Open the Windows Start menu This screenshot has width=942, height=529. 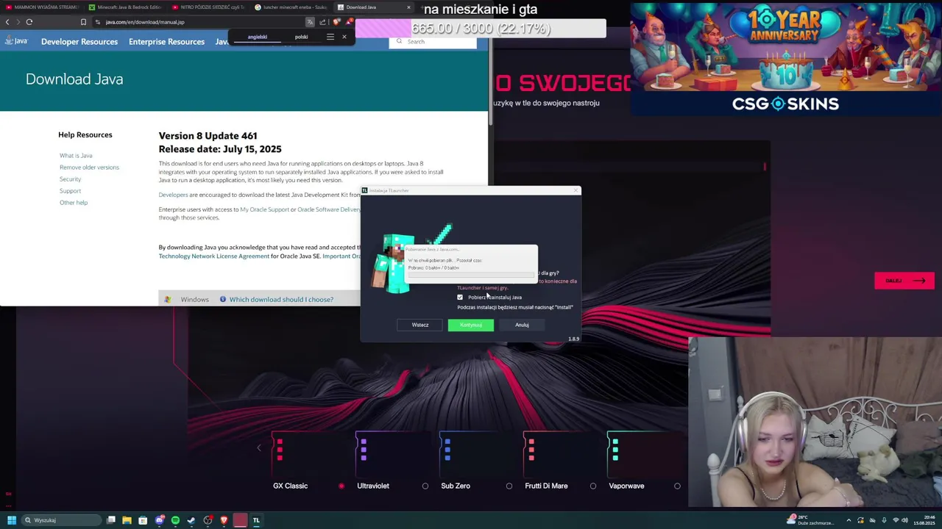(x=11, y=520)
